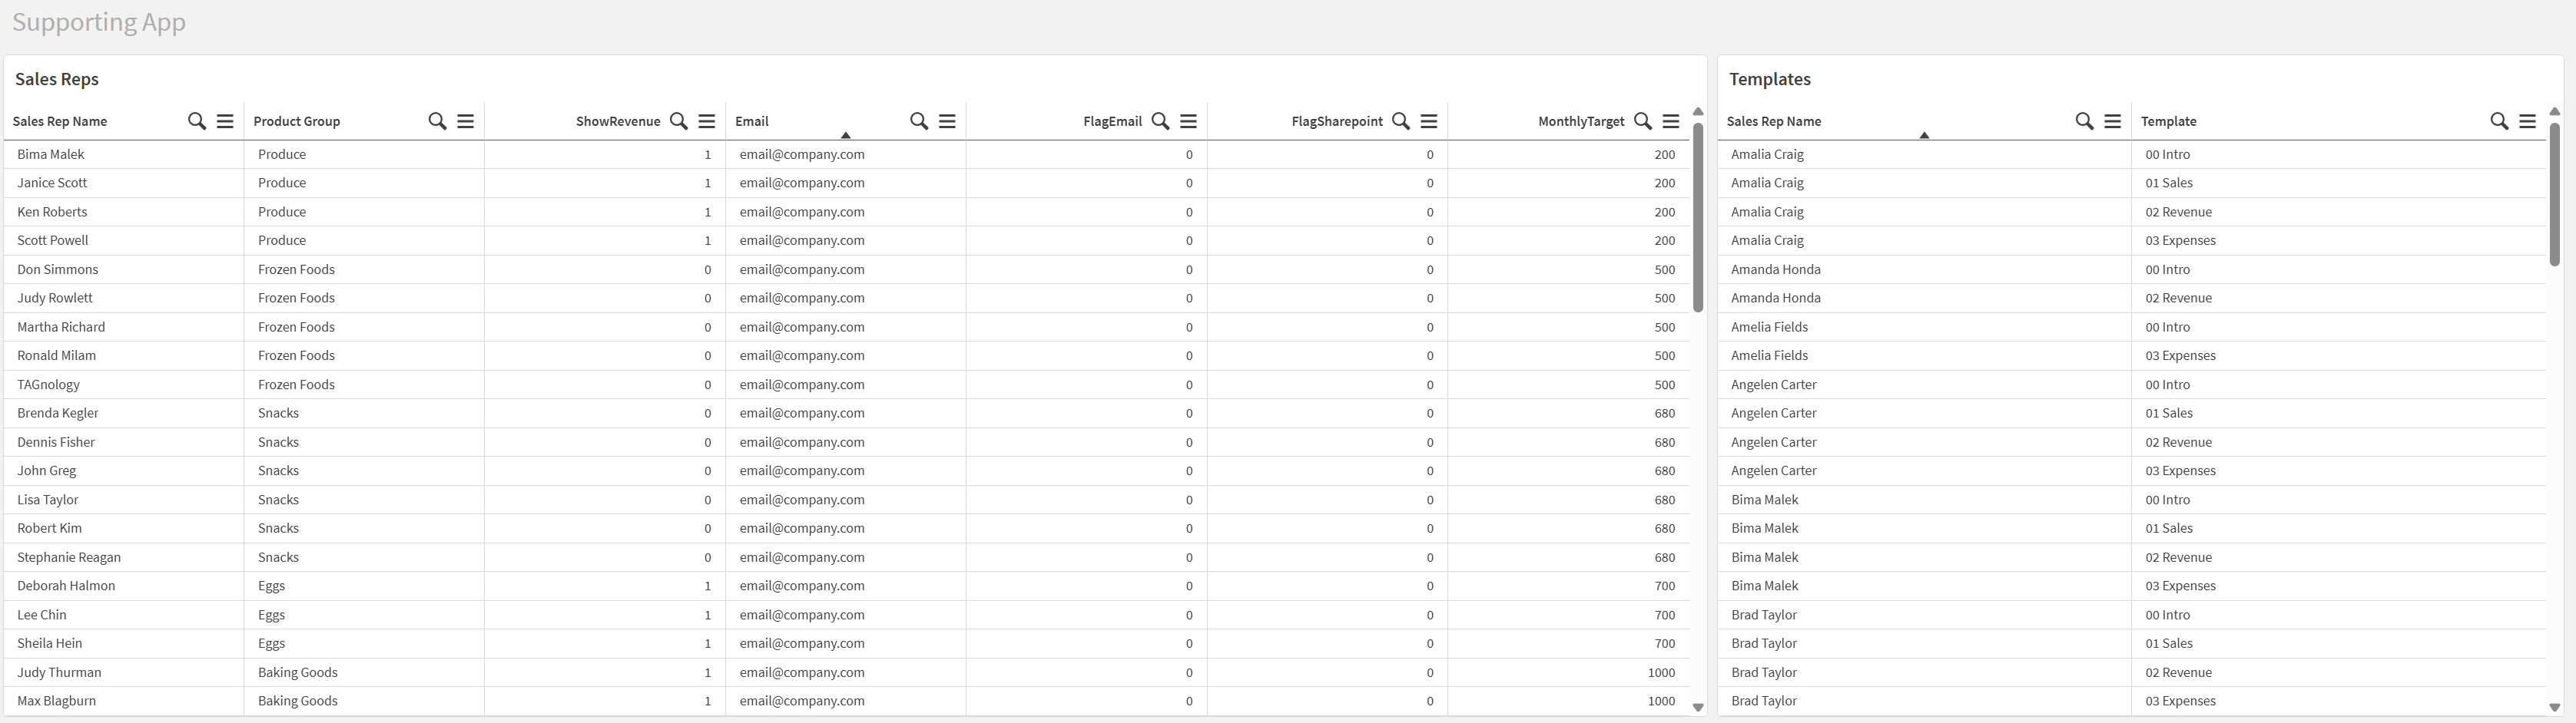The width and height of the screenshot is (2576, 723).
Task: Open the Email column hamburger menu
Action: coord(948,121)
